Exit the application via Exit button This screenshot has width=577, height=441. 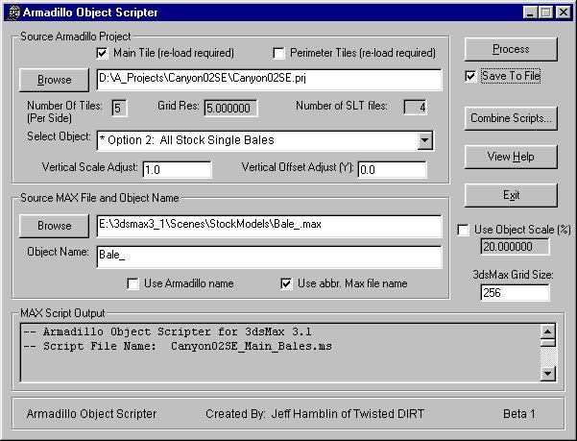point(511,195)
